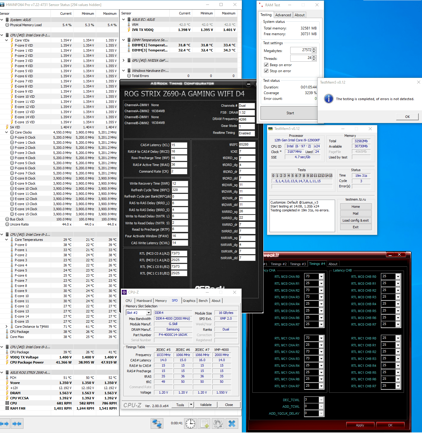Click the expand columns arrows icon in HWiNFO
This screenshot has width=422, height=433.
[x=4, y=424]
